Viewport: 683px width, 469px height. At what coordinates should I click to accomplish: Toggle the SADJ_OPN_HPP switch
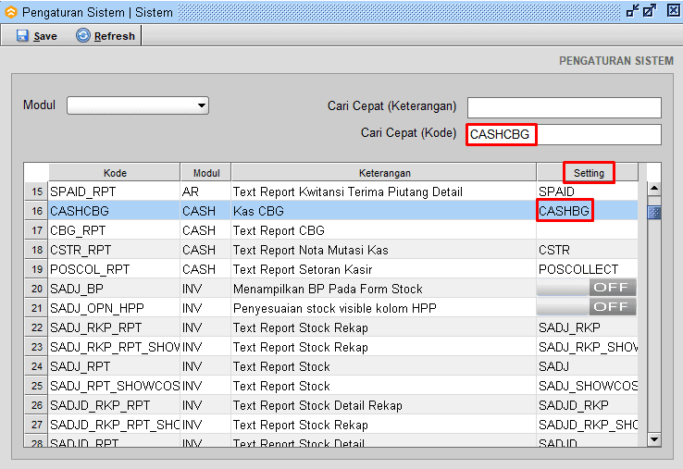tap(587, 307)
